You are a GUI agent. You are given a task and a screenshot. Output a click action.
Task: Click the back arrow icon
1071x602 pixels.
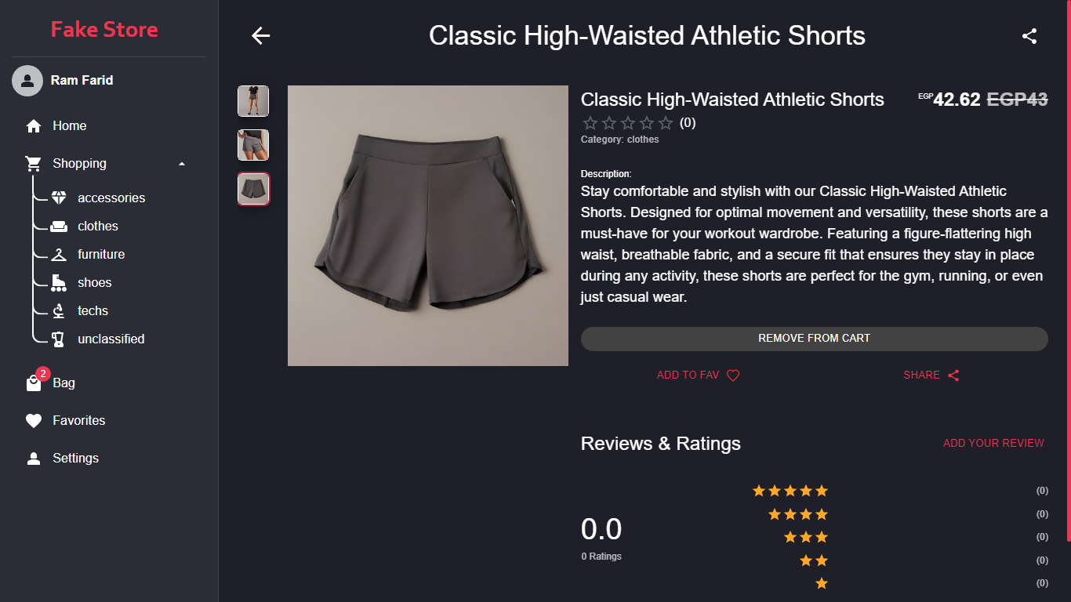(260, 35)
